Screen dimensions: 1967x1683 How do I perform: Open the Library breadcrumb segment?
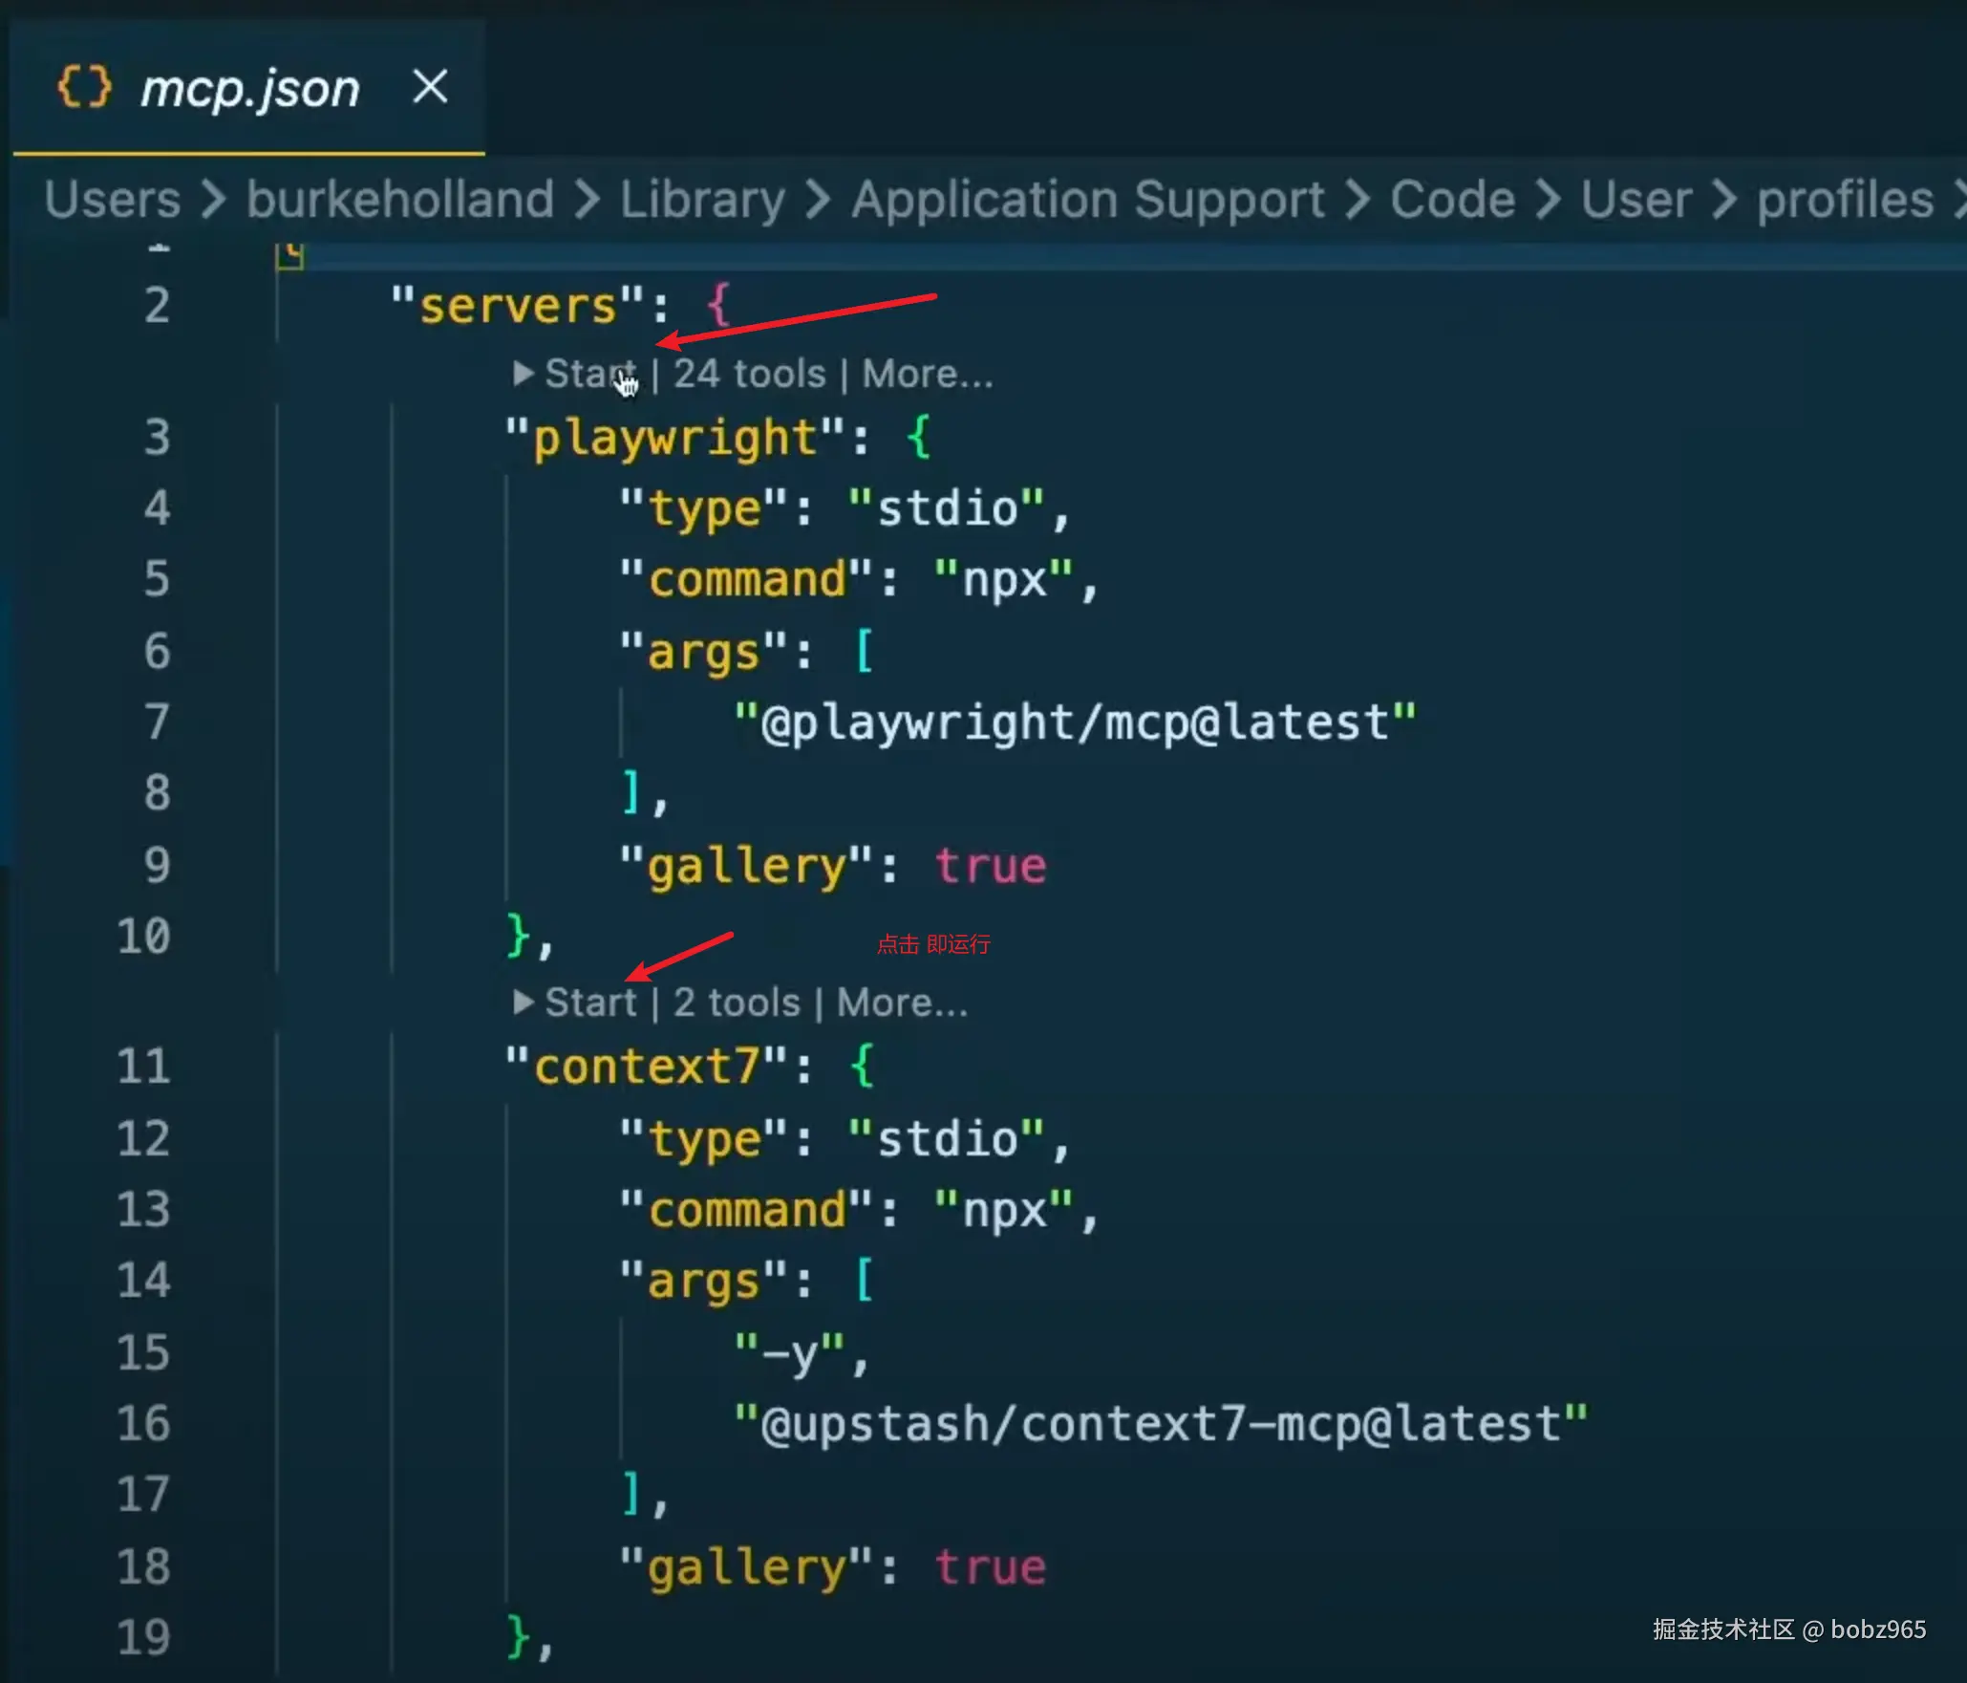(702, 200)
